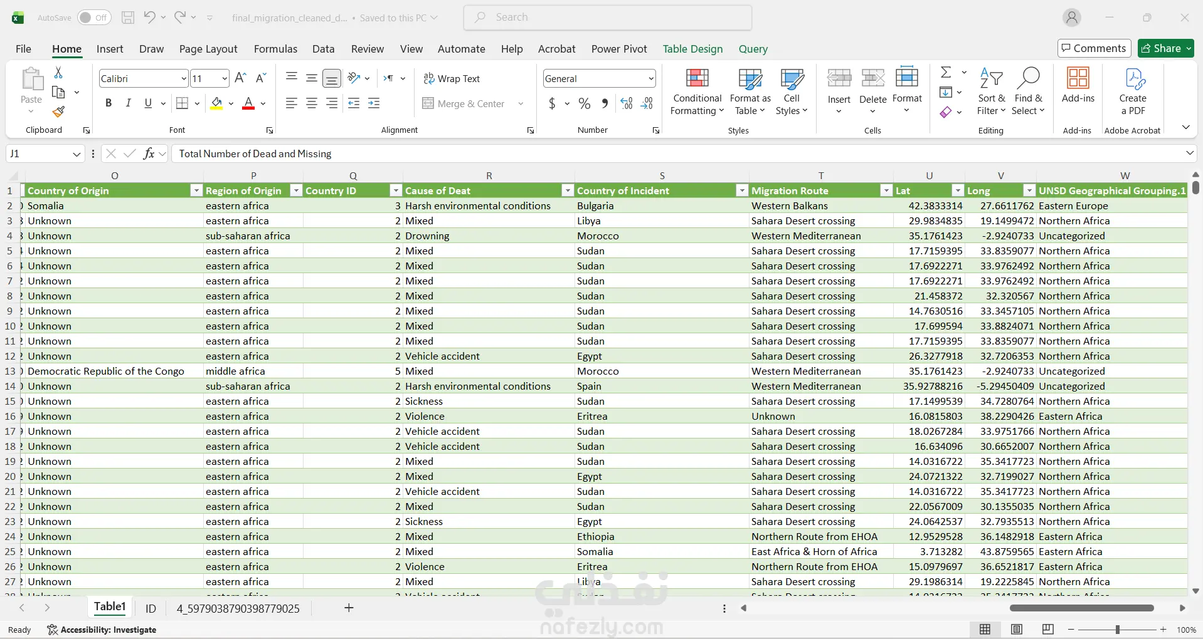Toggle Normal view in status bar
The height and width of the screenshot is (639, 1203).
985,630
